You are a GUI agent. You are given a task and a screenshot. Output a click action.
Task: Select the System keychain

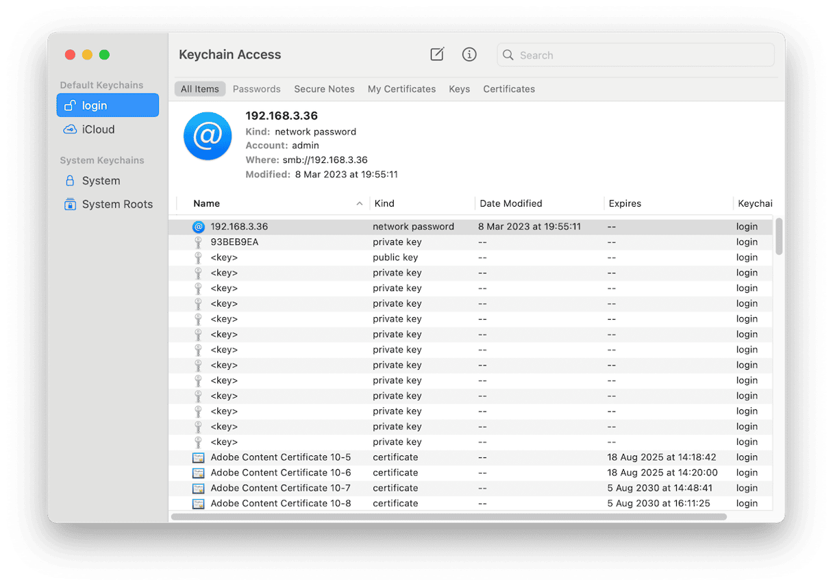click(101, 181)
